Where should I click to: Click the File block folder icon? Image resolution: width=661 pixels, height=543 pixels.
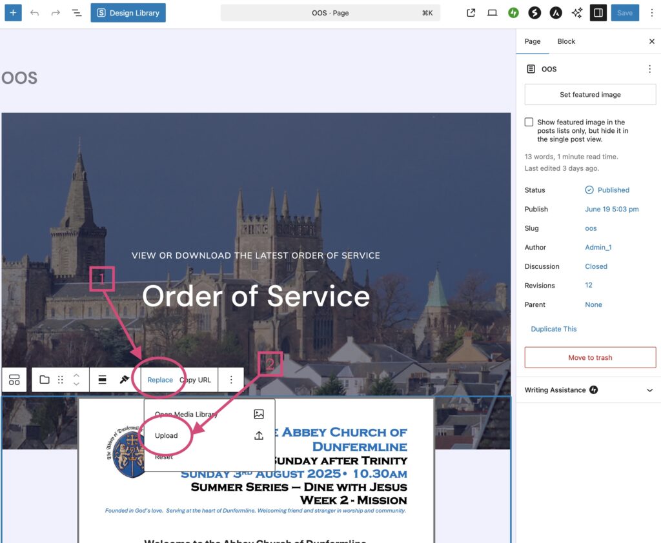[x=45, y=380]
